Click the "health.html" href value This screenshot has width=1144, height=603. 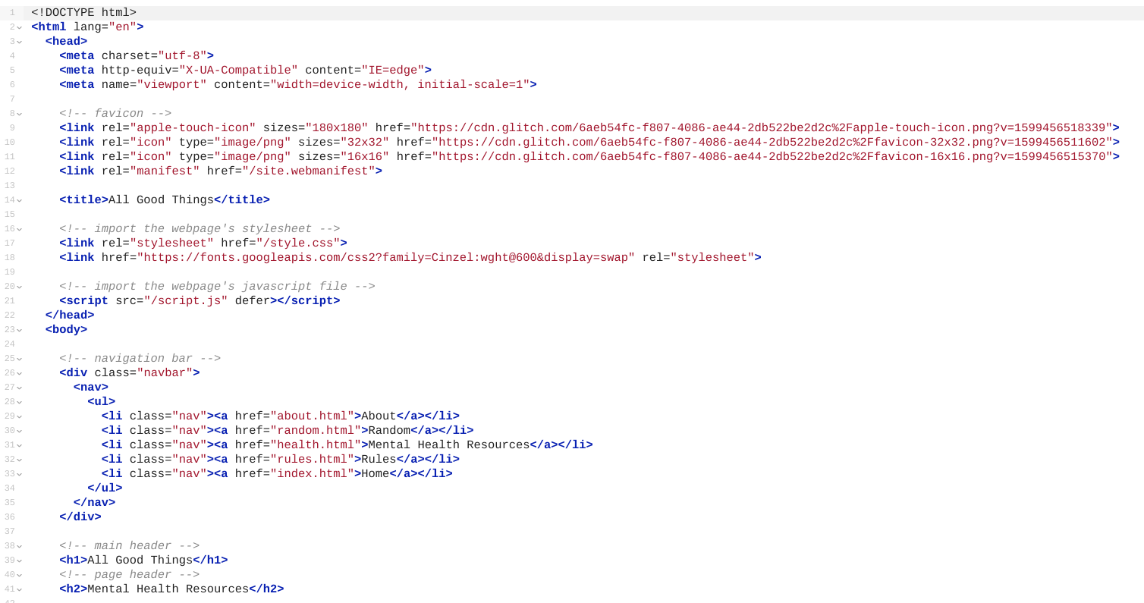coord(316,445)
